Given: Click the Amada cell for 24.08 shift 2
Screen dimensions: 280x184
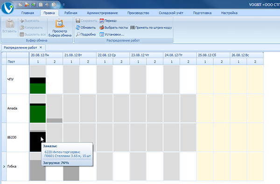Looking at the screenshot, I should [x=188, y=108].
